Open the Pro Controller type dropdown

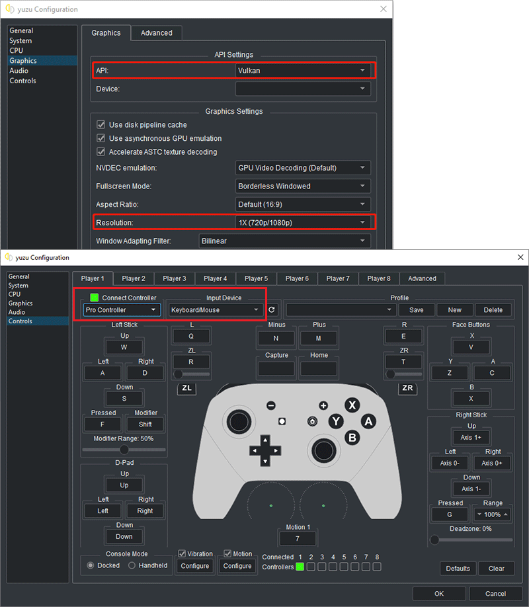click(122, 309)
